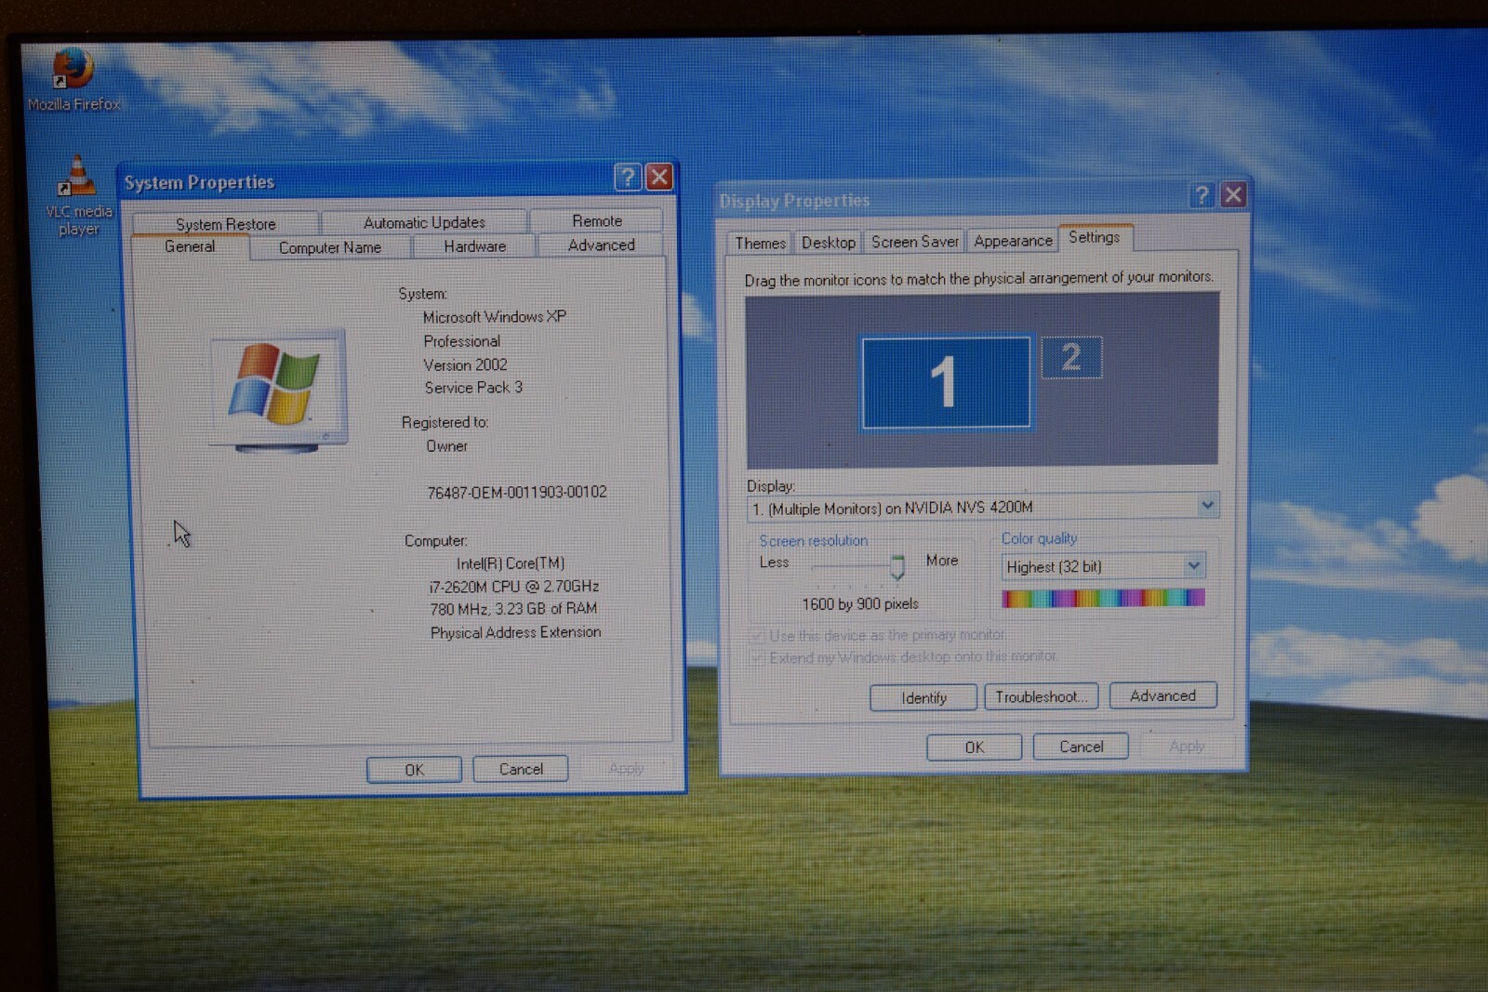The height and width of the screenshot is (992, 1488).
Task: Click the Advanced button in Display Properties
Action: pos(1162,695)
